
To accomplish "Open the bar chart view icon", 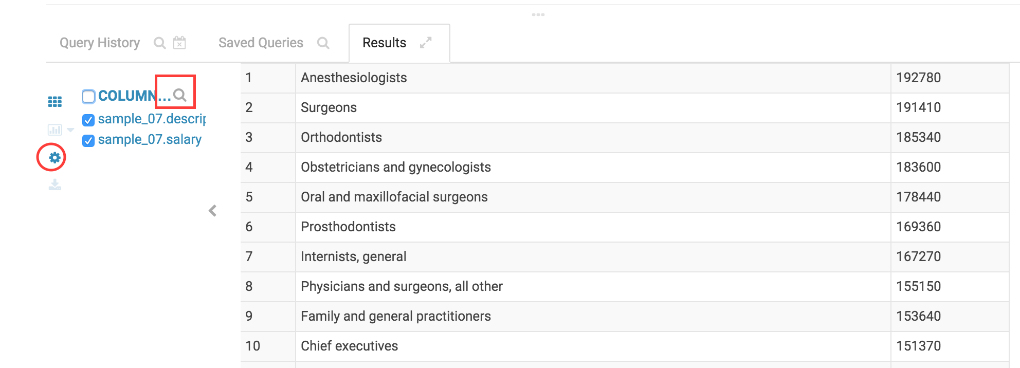I will click(x=54, y=130).
